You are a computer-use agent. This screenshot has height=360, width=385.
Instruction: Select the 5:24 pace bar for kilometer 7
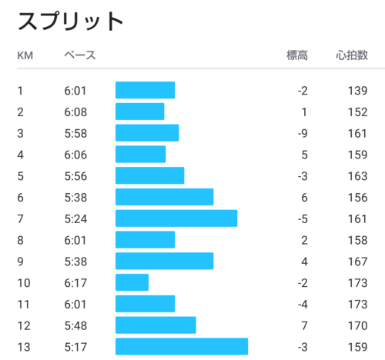pos(176,218)
